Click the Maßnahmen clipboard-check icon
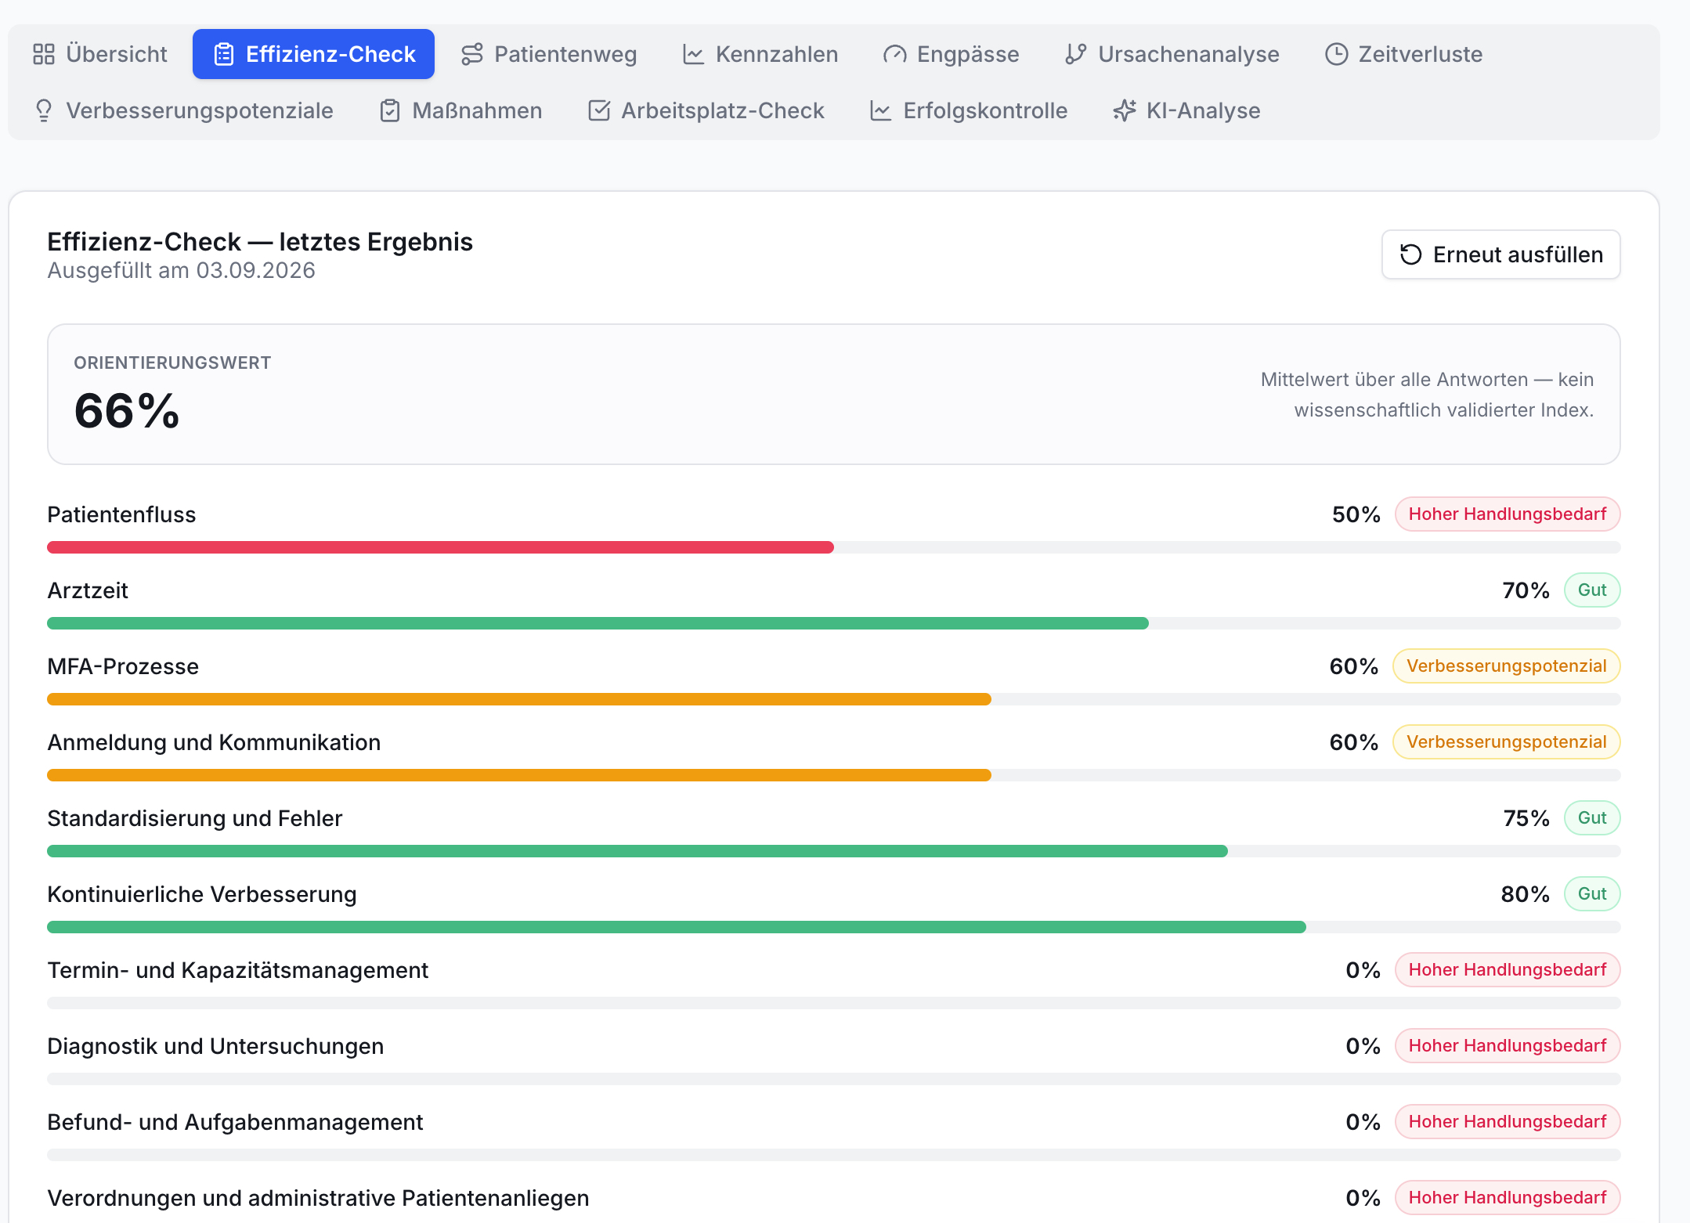The image size is (1690, 1223). point(390,110)
